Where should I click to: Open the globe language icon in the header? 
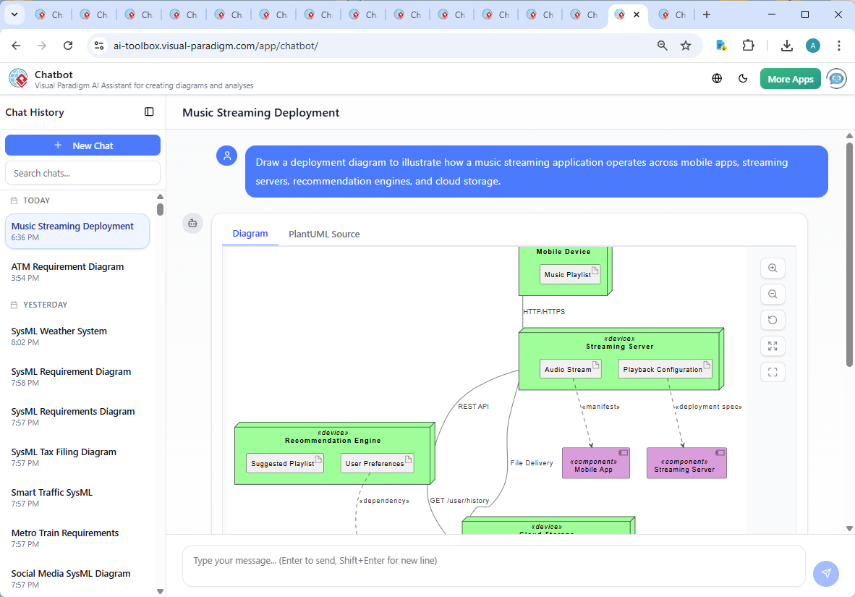[x=717, y=78]
